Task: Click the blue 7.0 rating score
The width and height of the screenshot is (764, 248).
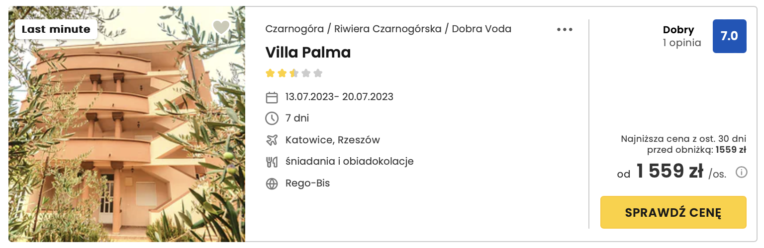Action: pyautogui.click(x=729, y=36)
